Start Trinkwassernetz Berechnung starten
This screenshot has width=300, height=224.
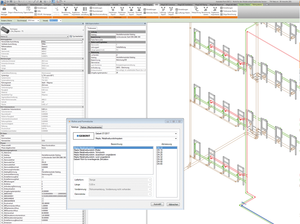206,11
